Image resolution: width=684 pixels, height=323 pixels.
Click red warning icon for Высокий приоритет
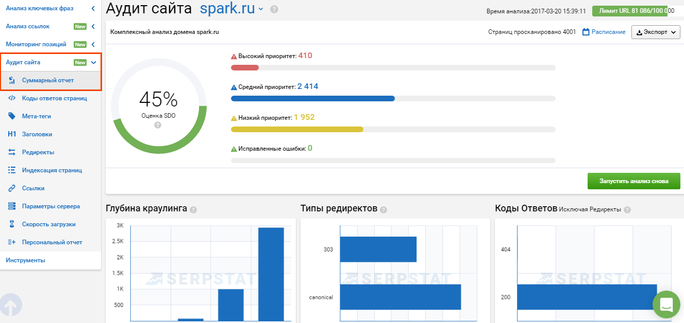click(x=234, y=56)
